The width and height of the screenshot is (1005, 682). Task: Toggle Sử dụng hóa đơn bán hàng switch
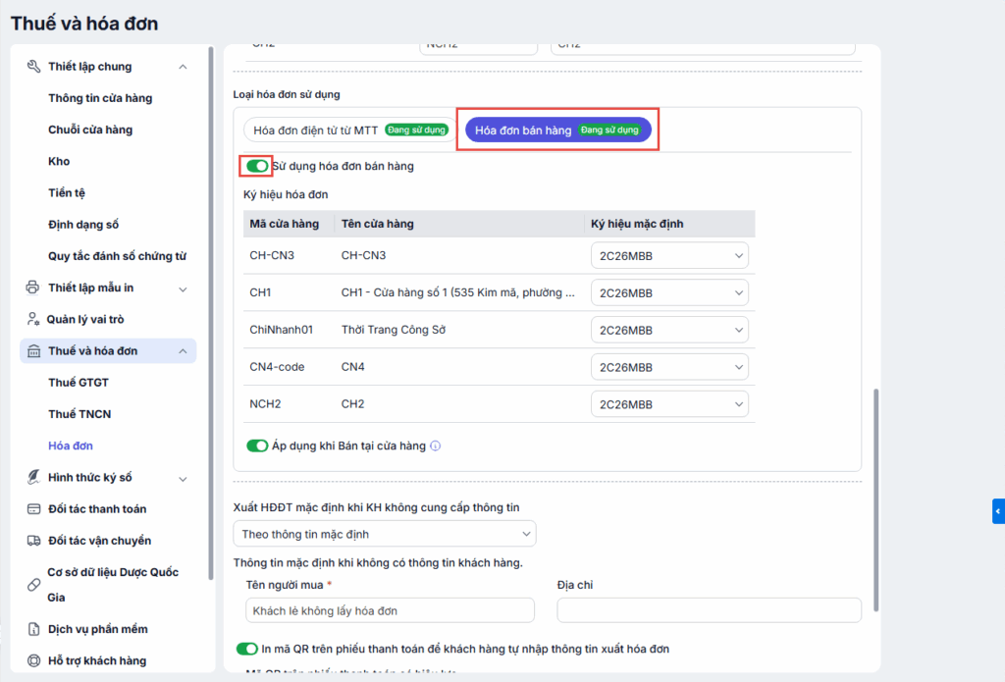[257, 166]
